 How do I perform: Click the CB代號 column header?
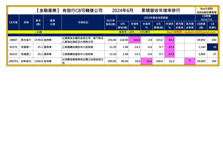13,22
